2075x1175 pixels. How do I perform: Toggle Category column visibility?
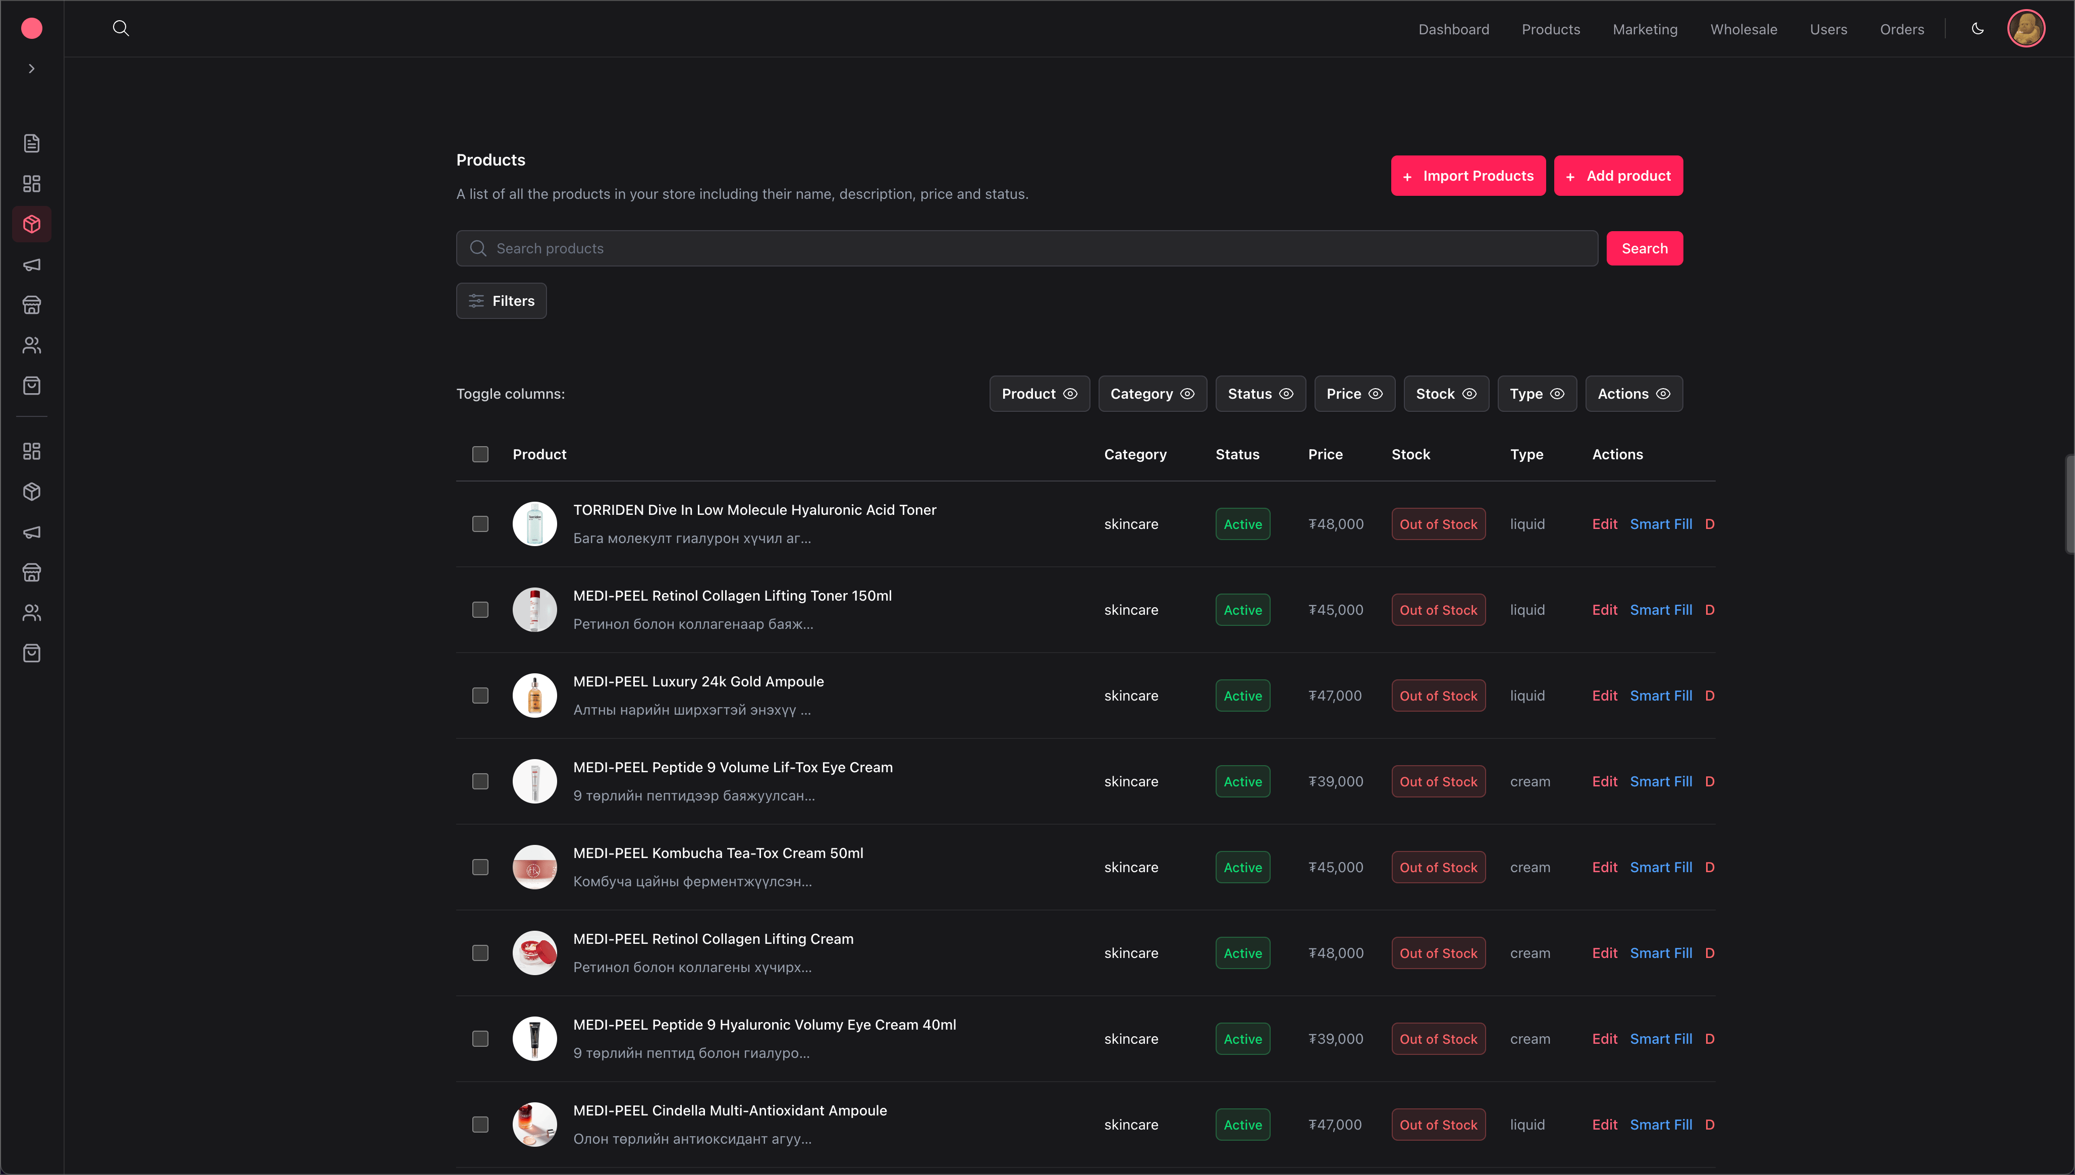tap(1152, 394)
